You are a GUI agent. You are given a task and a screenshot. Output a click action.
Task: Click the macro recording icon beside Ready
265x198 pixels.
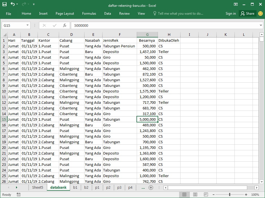pyautogui.click(x=18, y=195)
